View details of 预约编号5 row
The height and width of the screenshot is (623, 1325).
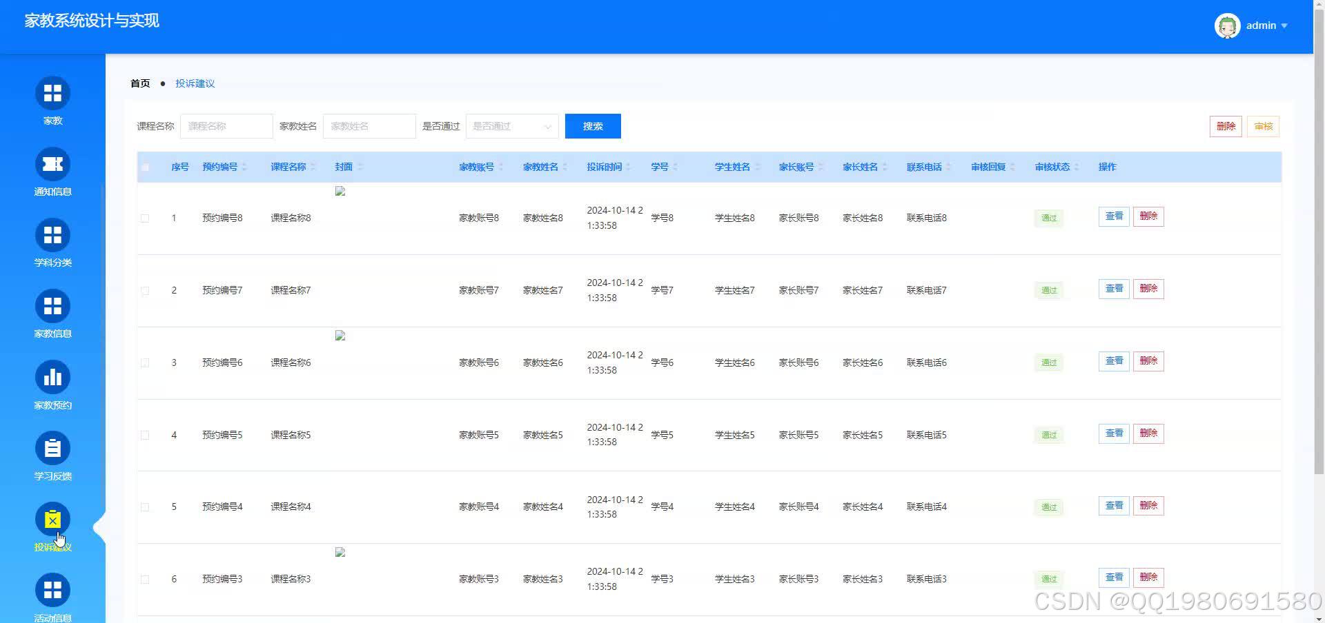[1114, 433]
